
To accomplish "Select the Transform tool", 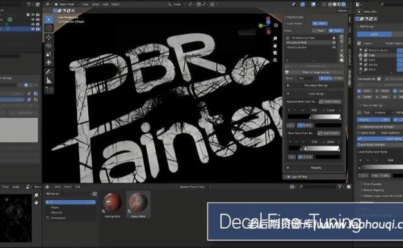I will [48, 62].
